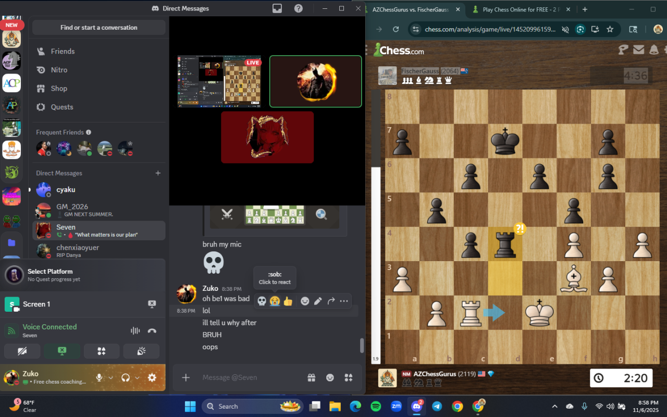Open the GM_2026 direct message
Screen dimensions: 667x417
point(99,210)
